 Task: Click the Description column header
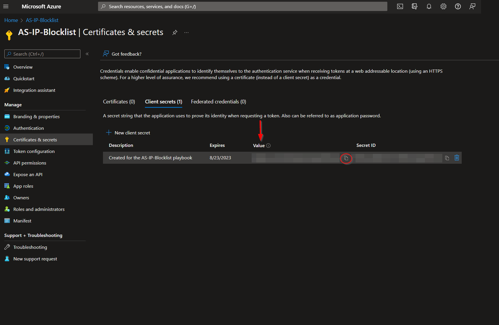[x=121, y=145]
